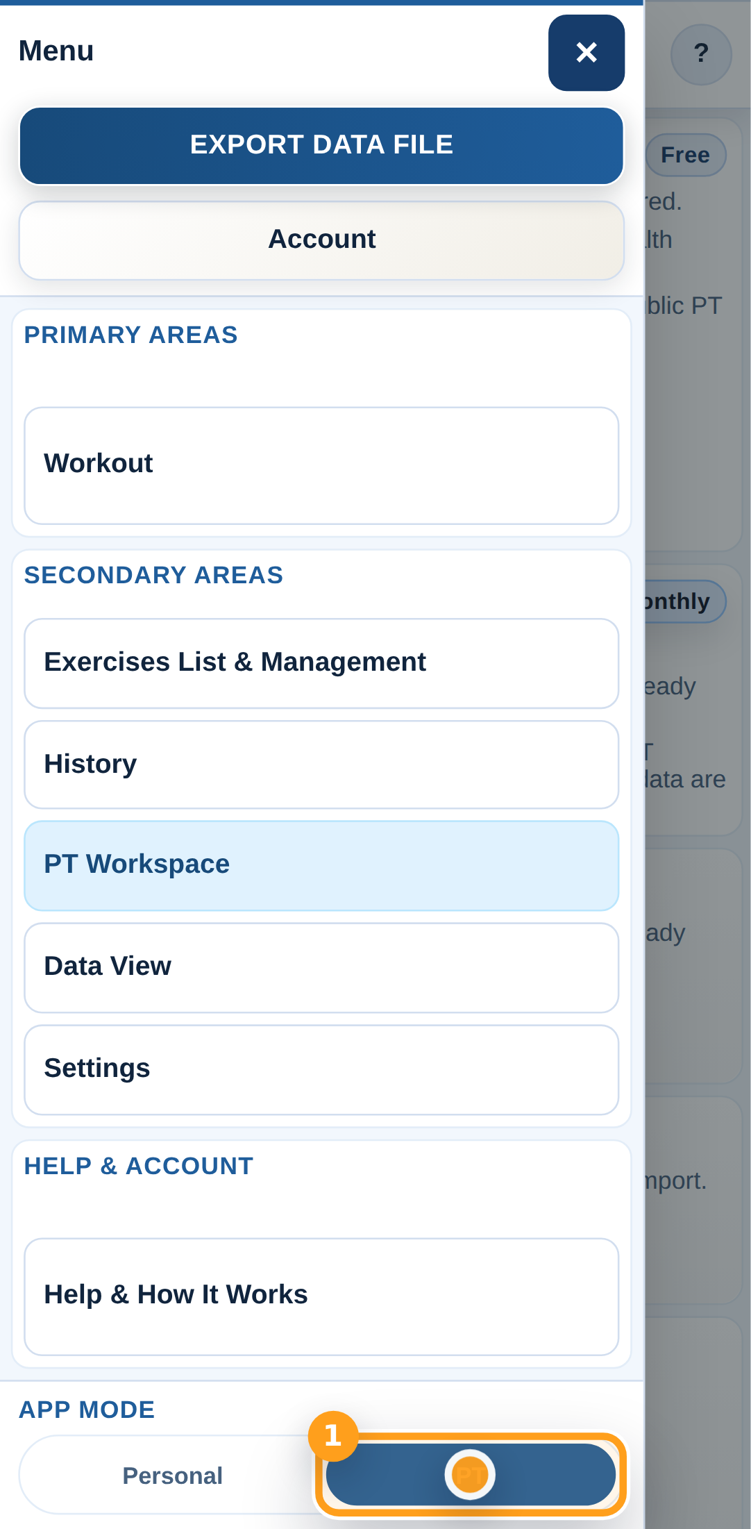The width and height of the screenshot is (751, 1529).
Task: Open the Settings menu entry
Action: click(321, 1069)
